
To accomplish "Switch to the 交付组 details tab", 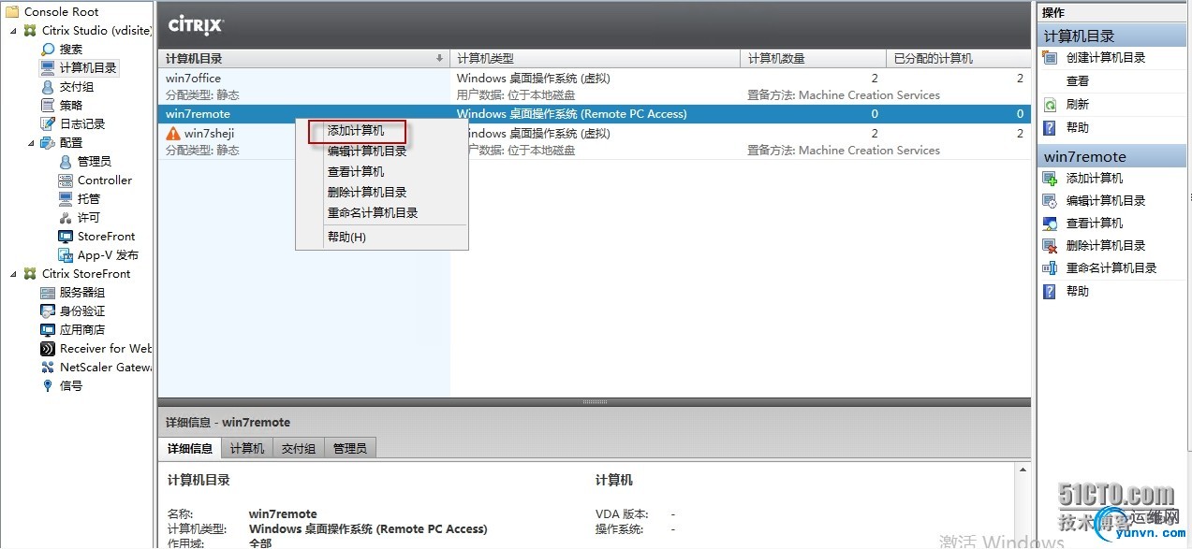I will point(298,448).
